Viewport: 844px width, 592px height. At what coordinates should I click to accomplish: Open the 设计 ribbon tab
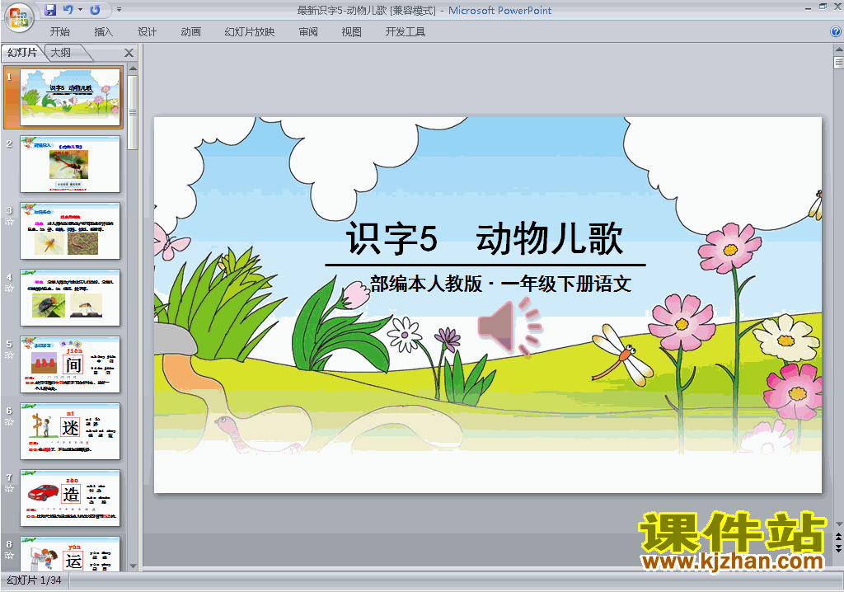tap(147, 32)
